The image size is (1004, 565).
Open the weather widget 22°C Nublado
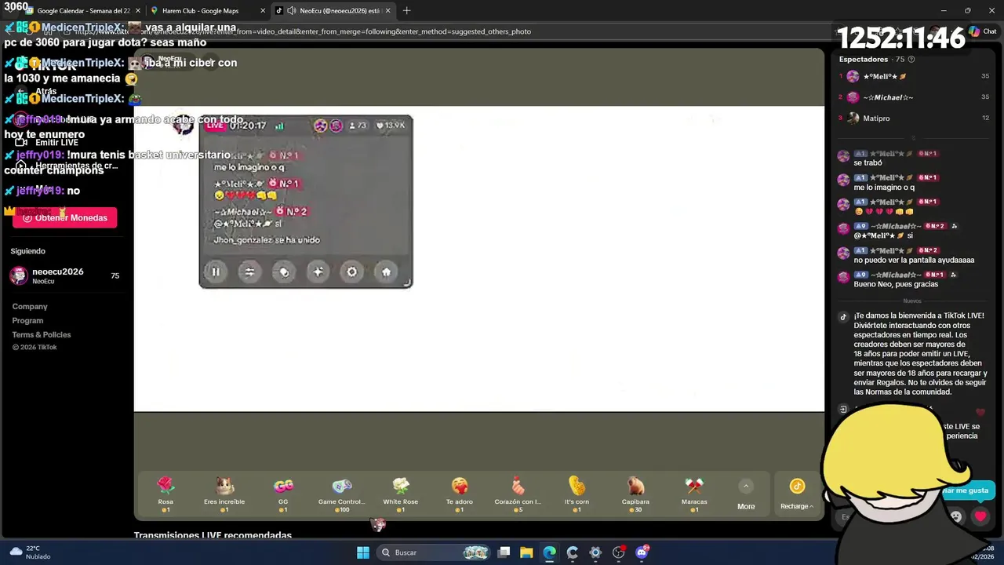point(30,552)
